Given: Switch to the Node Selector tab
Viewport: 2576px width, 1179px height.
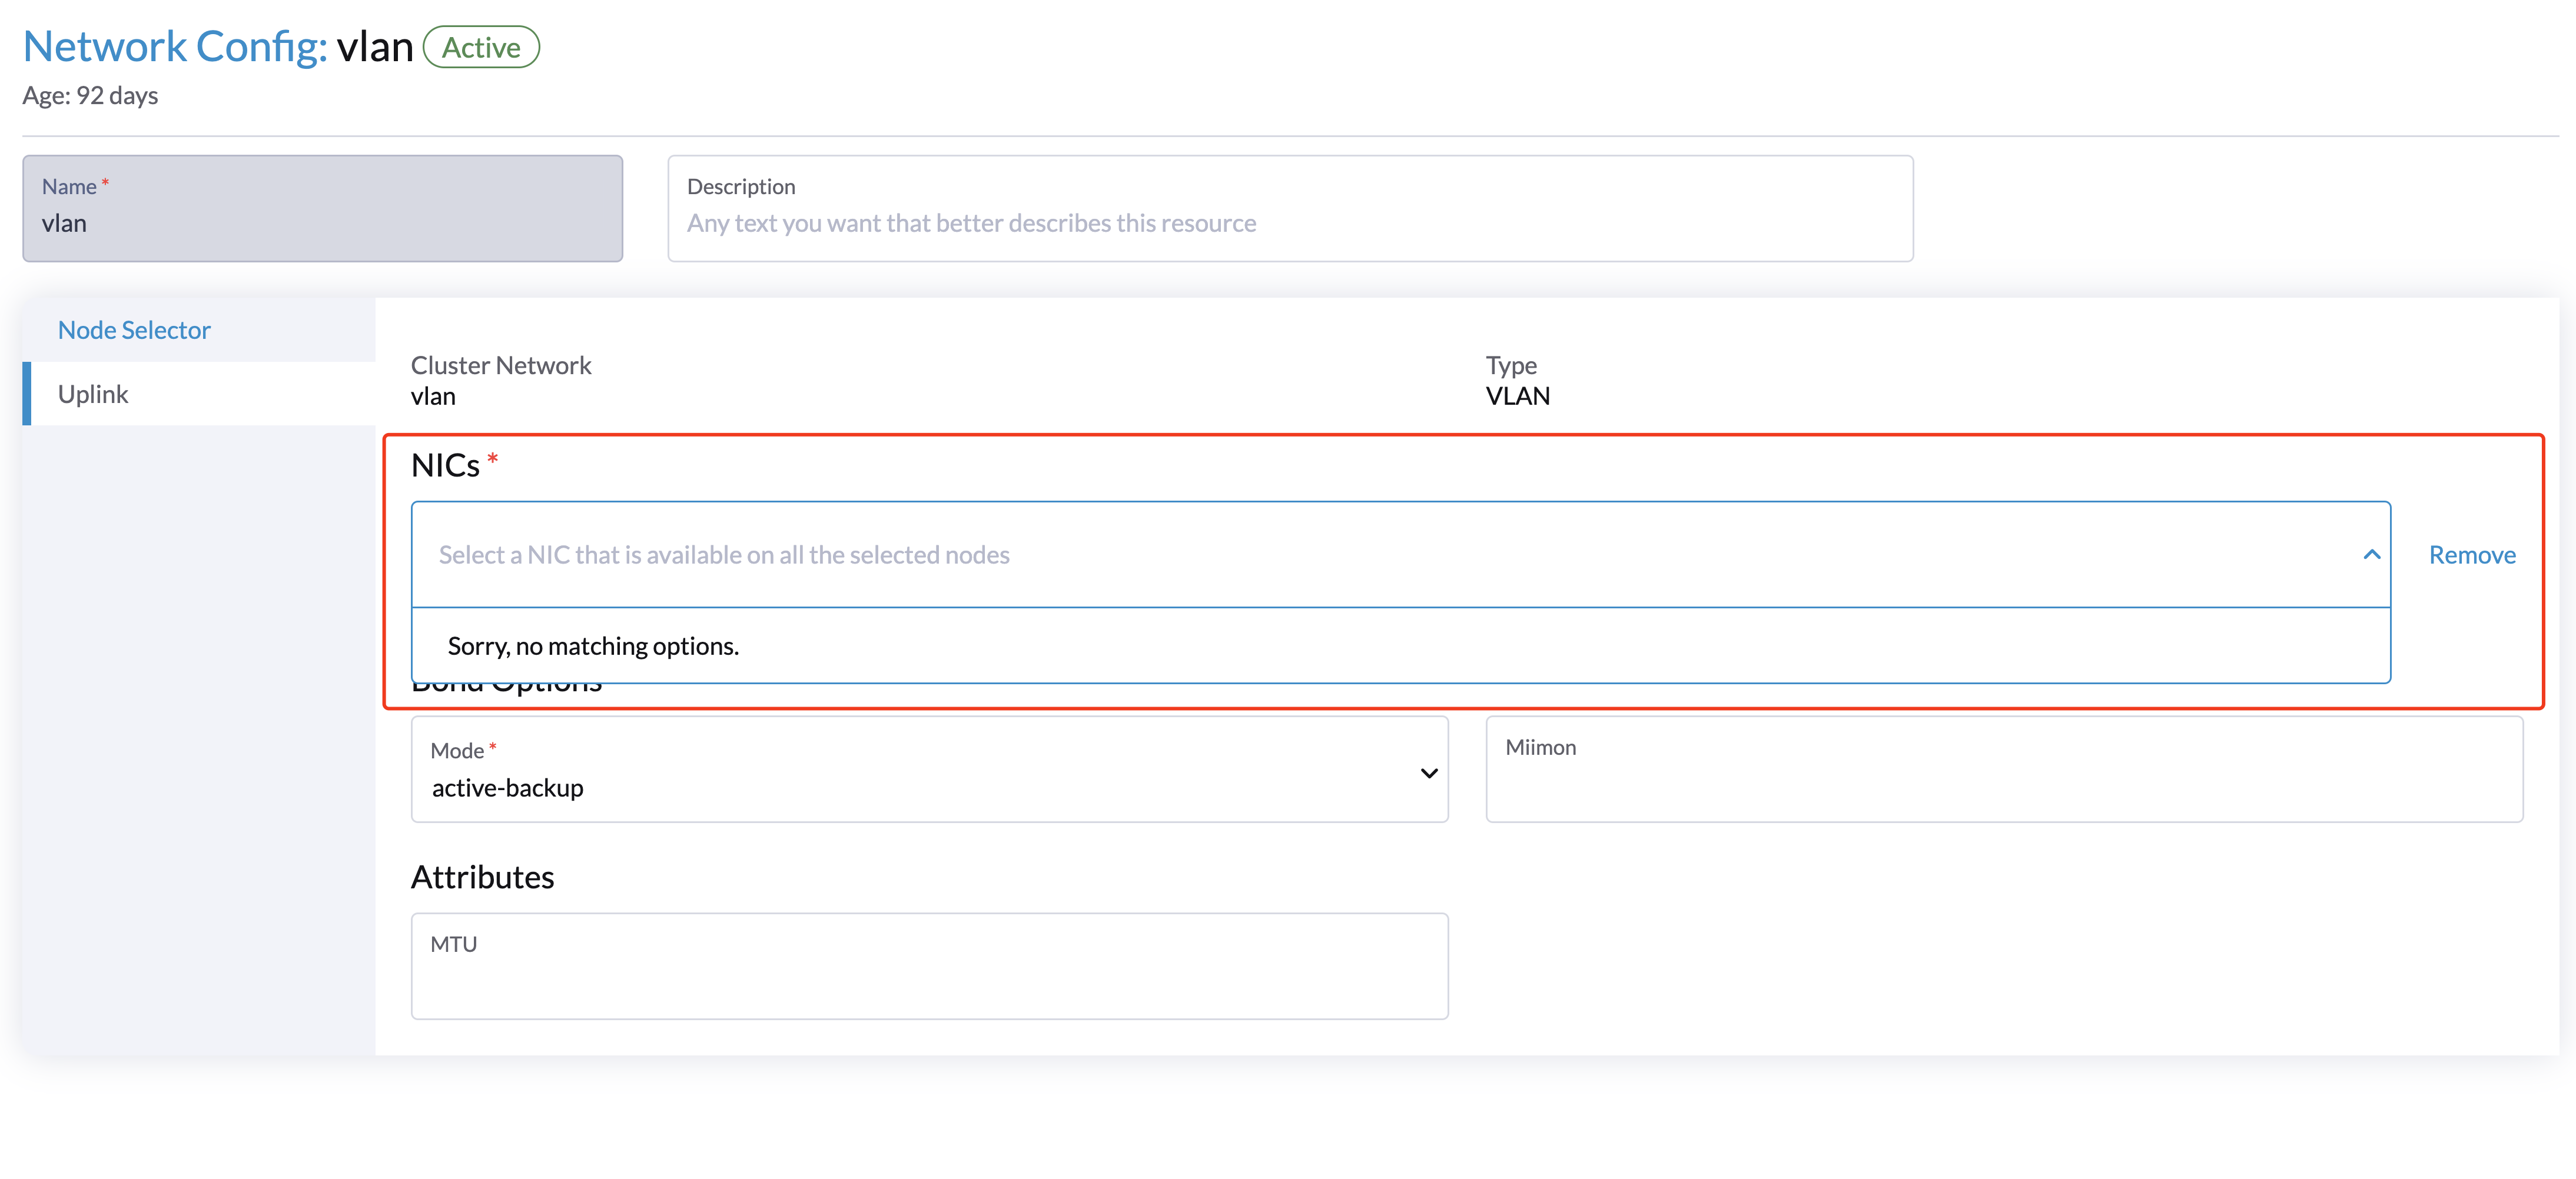Looking at the screenshot, I should (134, 329).
